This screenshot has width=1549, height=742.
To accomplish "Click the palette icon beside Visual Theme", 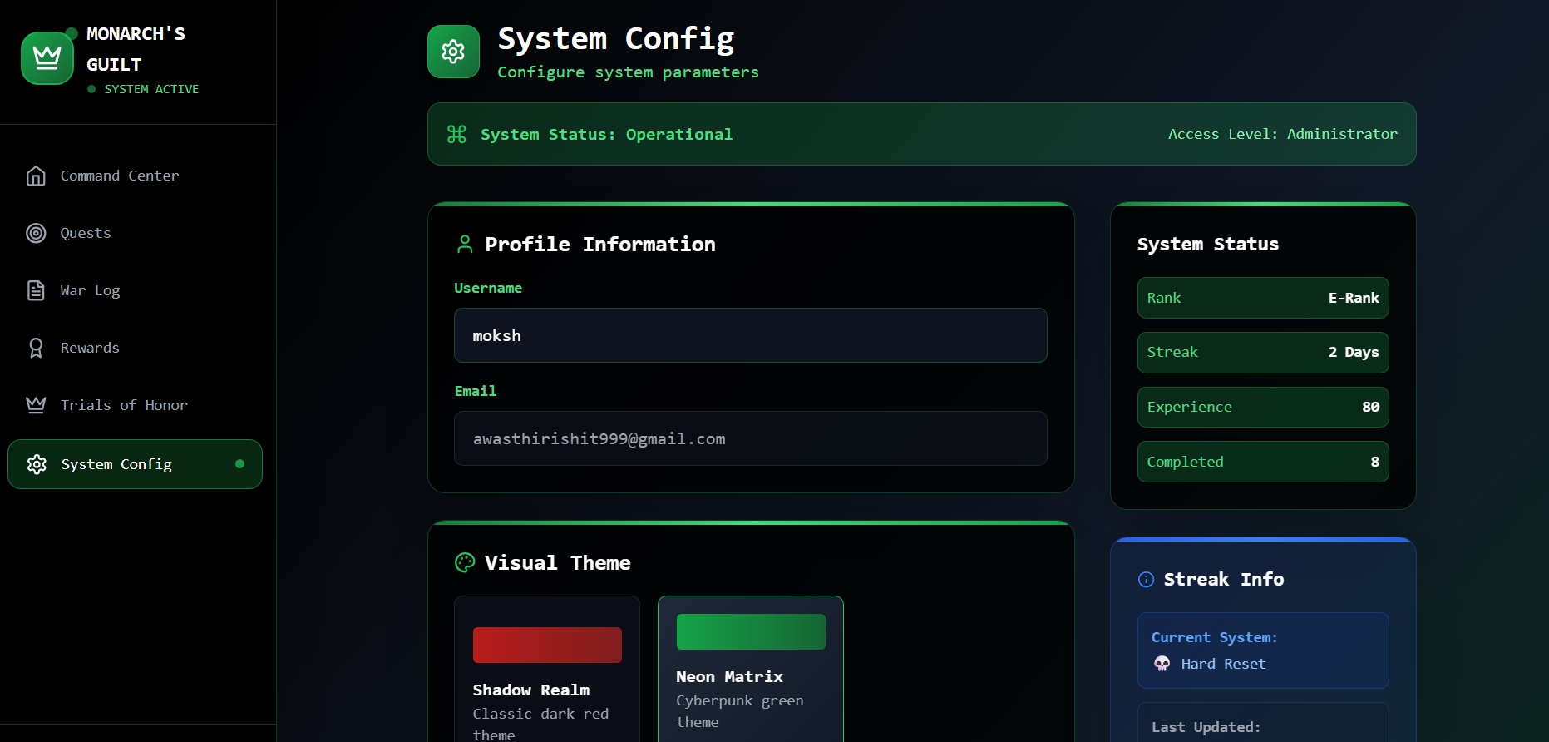I will 465,562.
